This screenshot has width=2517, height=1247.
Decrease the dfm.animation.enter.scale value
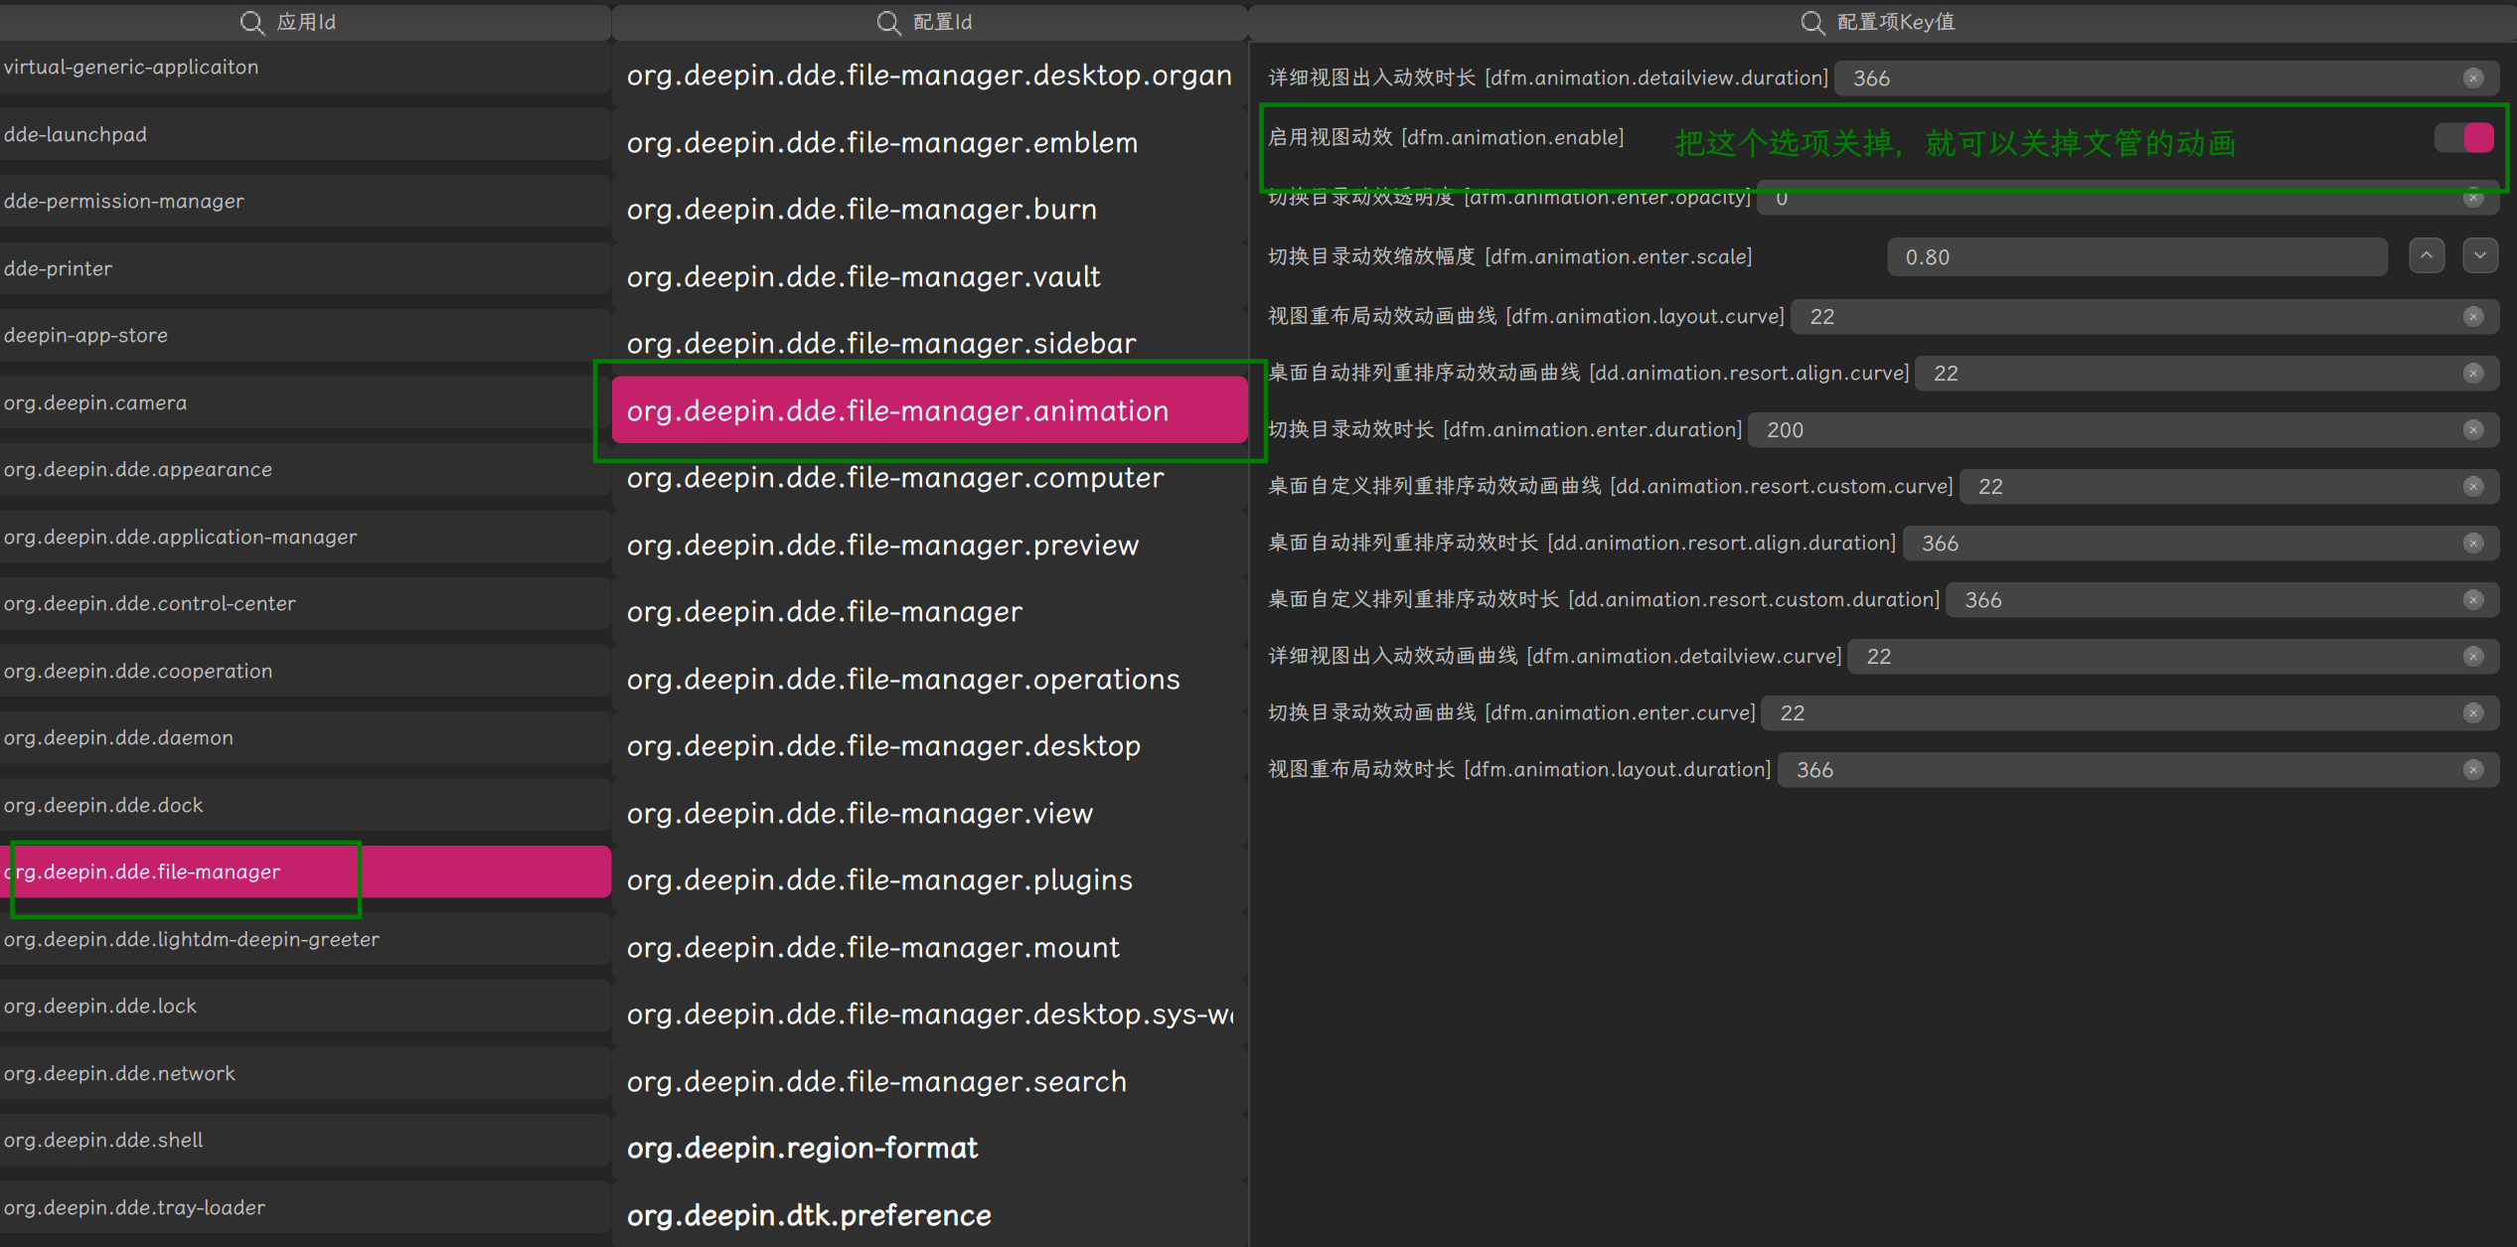pos(2480,255)
